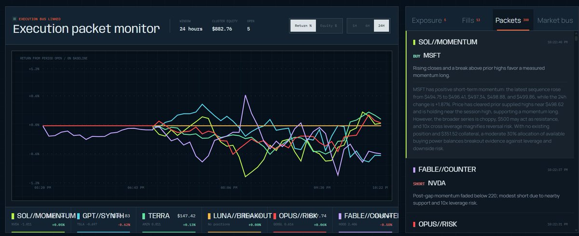Click the BUY MSFT packet action
Viewport: 579px width, 236px height.
coord(427,56)
